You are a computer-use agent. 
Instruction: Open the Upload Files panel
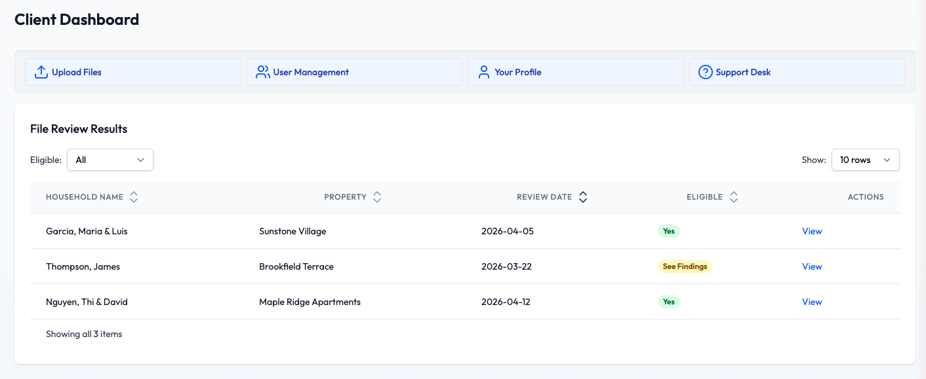click(132, 72)
